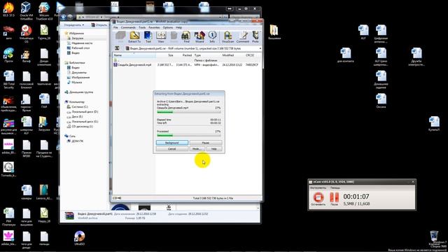This screenshot has height=252, width=448.
Task: Select Документы library in the Explorer sidebar
Action: pos(79,73)
